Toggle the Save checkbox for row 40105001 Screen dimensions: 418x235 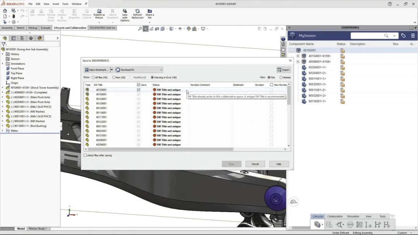tap(138, 90)
